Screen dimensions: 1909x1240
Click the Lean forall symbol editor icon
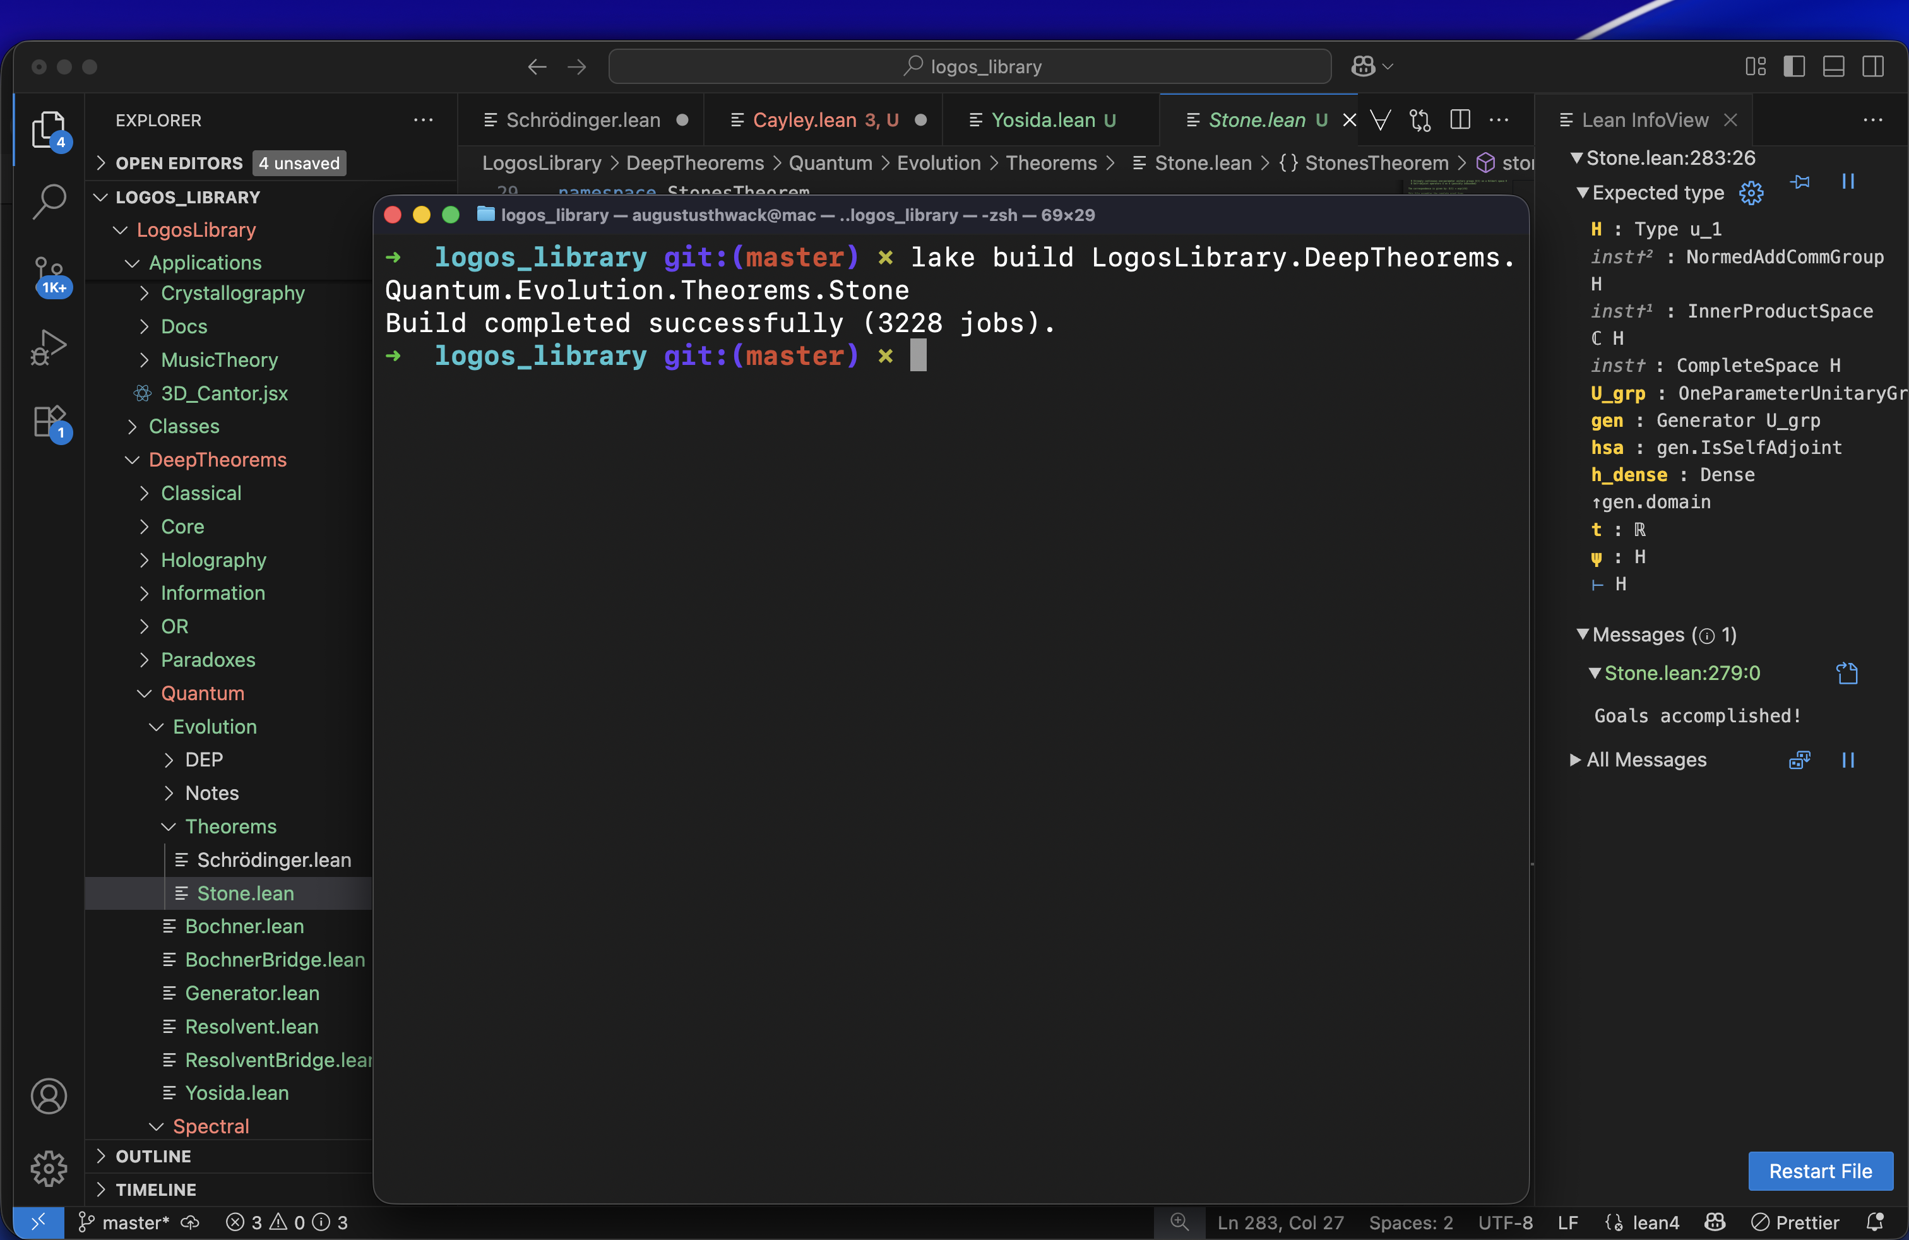pos(1381,121)
